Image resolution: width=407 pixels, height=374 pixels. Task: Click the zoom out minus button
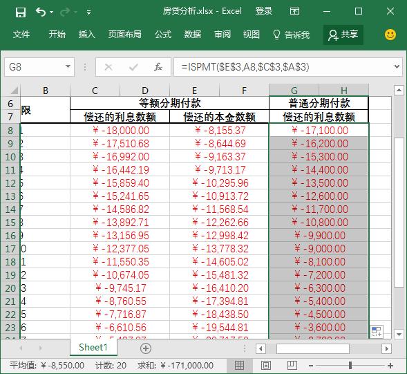311,366
